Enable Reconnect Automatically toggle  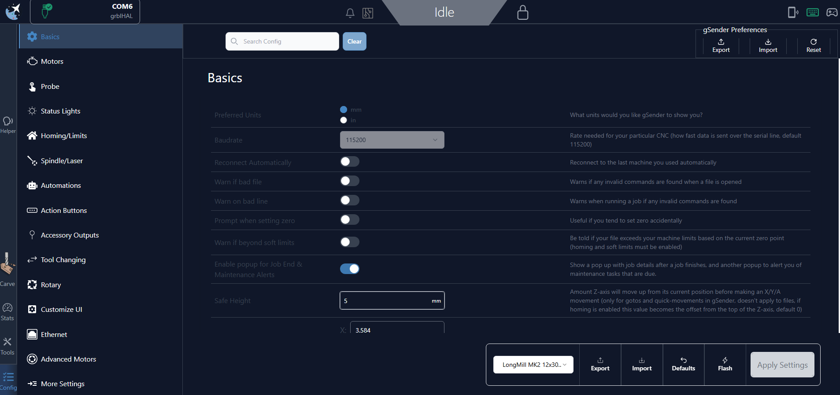click(350, 162)
